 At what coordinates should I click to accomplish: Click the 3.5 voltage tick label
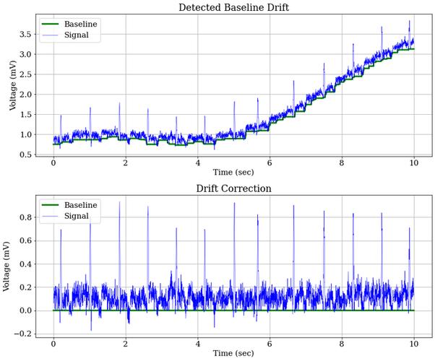pyautogui.click(x=25, y=35)
